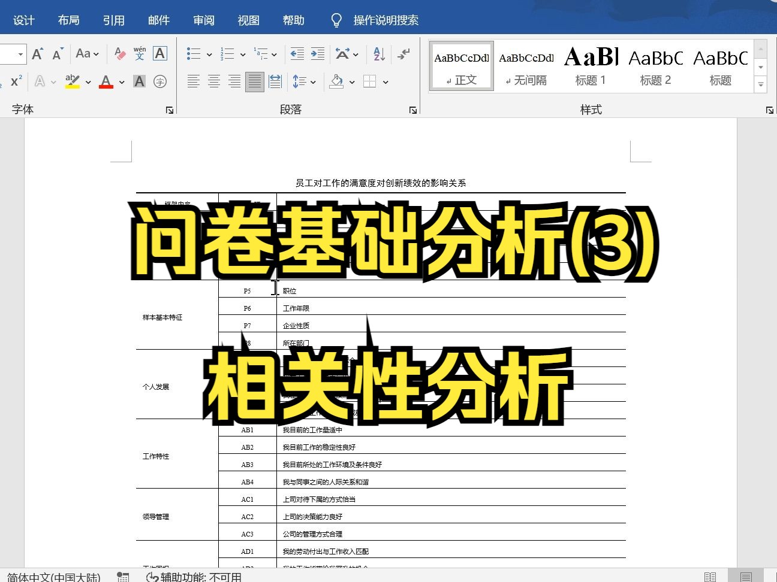Open the Asian layout tool
This screenshot has width=777, height=582.
342,54
